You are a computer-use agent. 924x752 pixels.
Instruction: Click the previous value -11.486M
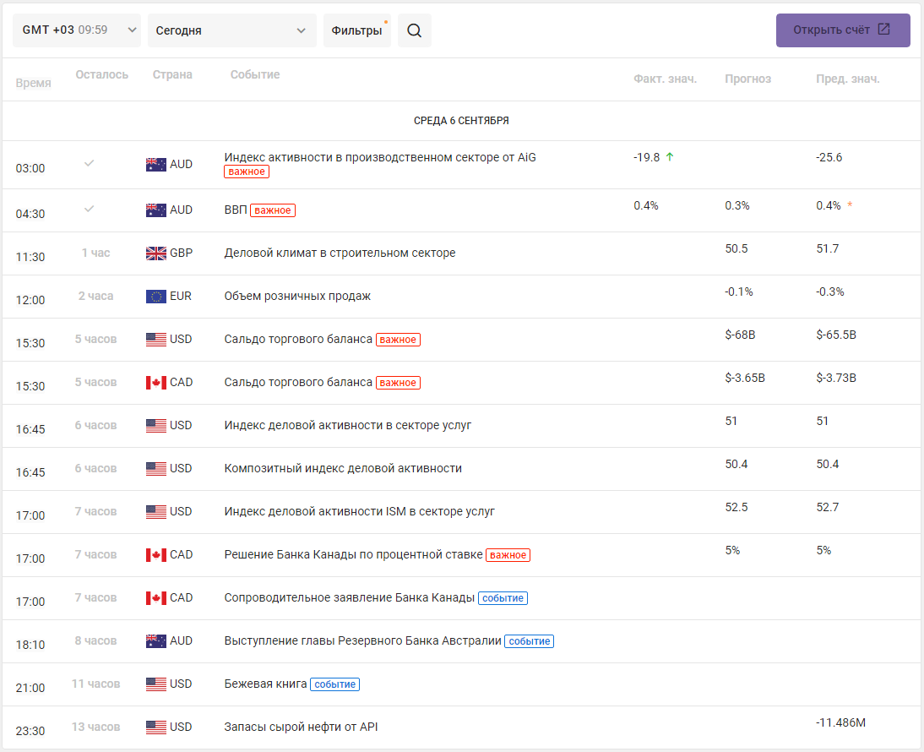[x=841, y=722]
